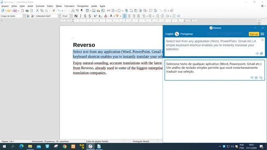This screenshot has width=267, height=150.
Task: Listen to the Portuguese translation speaker icon
Action: pos(252,77)
